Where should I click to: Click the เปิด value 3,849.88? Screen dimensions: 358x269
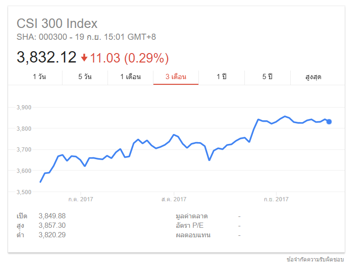tap(52, 216)
